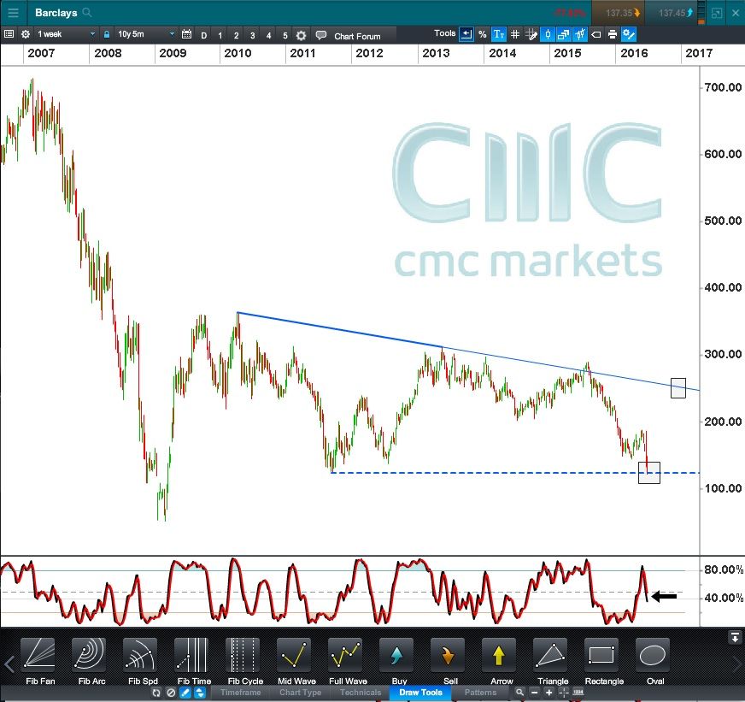Toggle the bar chart comparison tool
This screenshot has width=745, height=702.
click(x=579, y=34)
